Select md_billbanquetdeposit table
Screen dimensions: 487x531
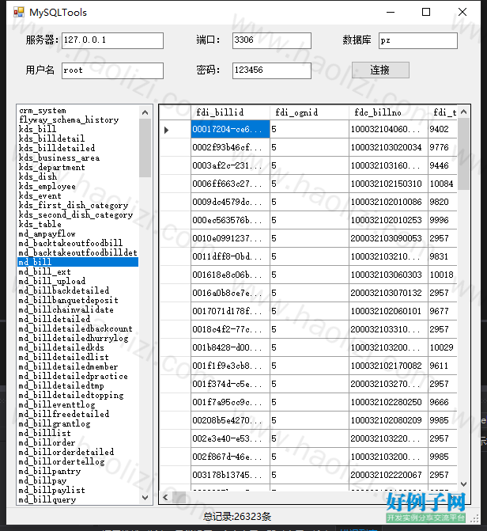pos(77,300)
